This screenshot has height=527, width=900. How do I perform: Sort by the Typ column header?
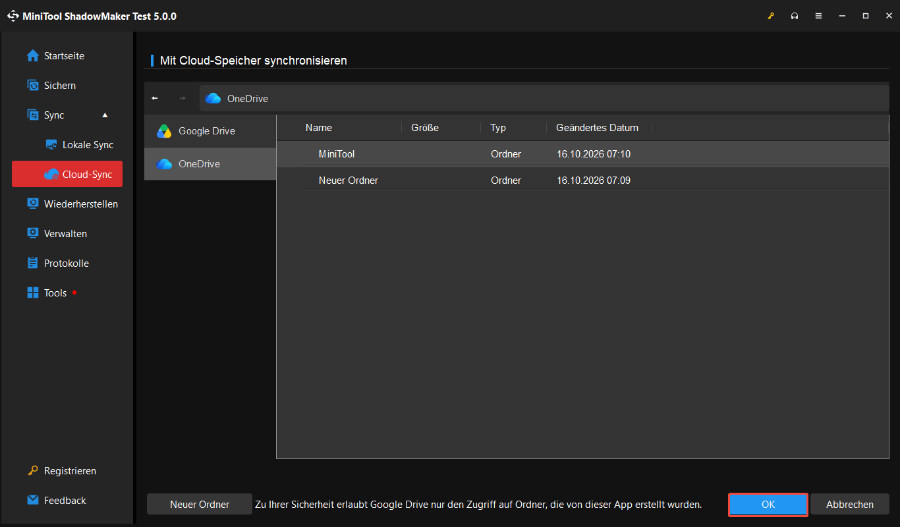pyautogui.click(x=498, y=128)
